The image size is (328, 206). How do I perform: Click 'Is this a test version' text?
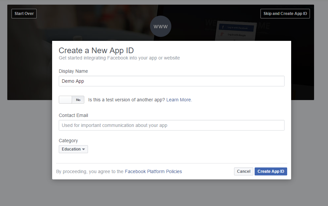(x=126, y=100)
